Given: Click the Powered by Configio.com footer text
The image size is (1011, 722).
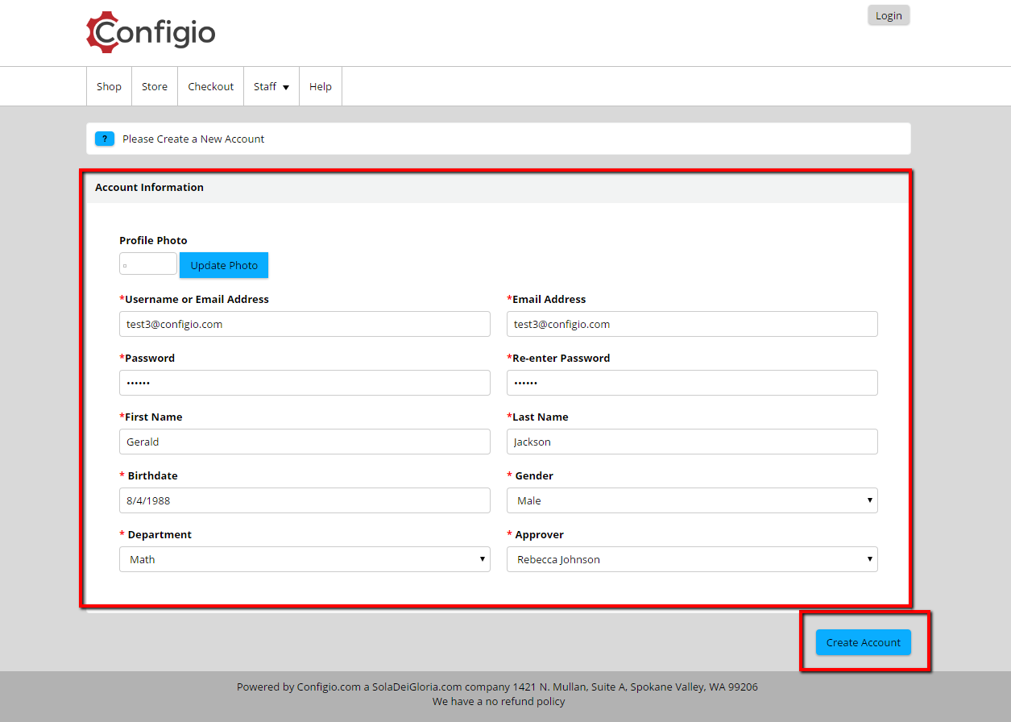Looking at the screenshot, I should coord(497,687).
